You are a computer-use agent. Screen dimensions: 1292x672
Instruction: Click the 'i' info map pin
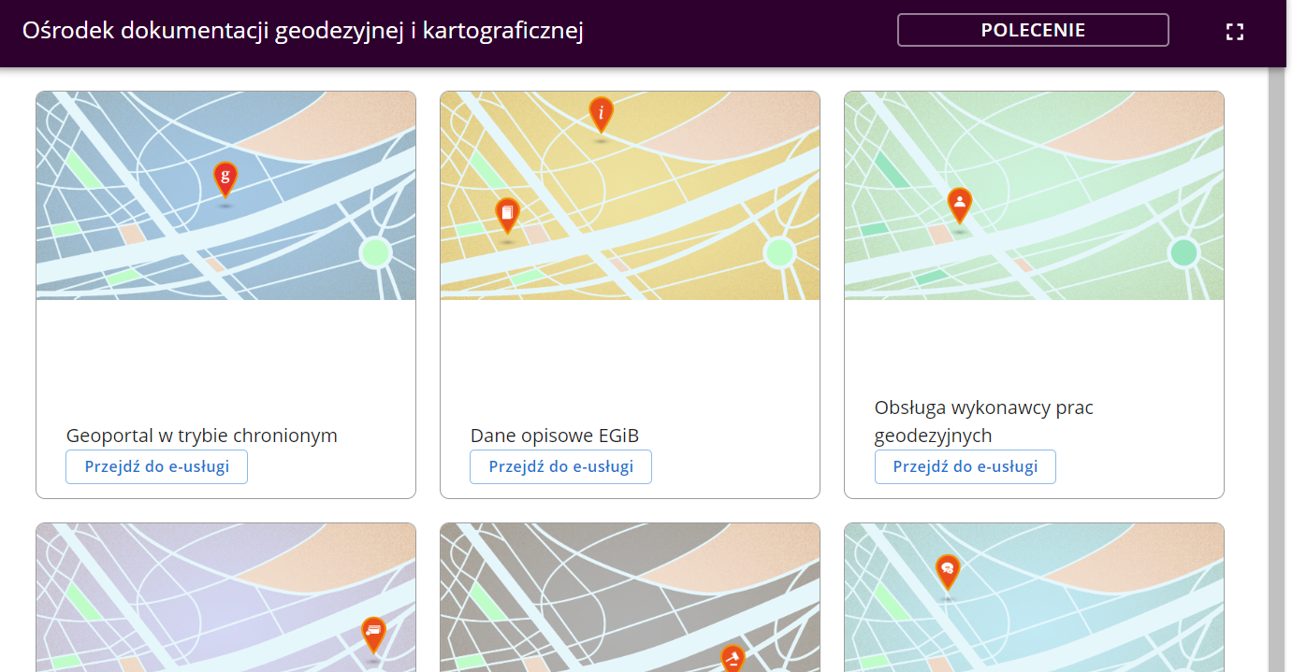coord(602,114)
